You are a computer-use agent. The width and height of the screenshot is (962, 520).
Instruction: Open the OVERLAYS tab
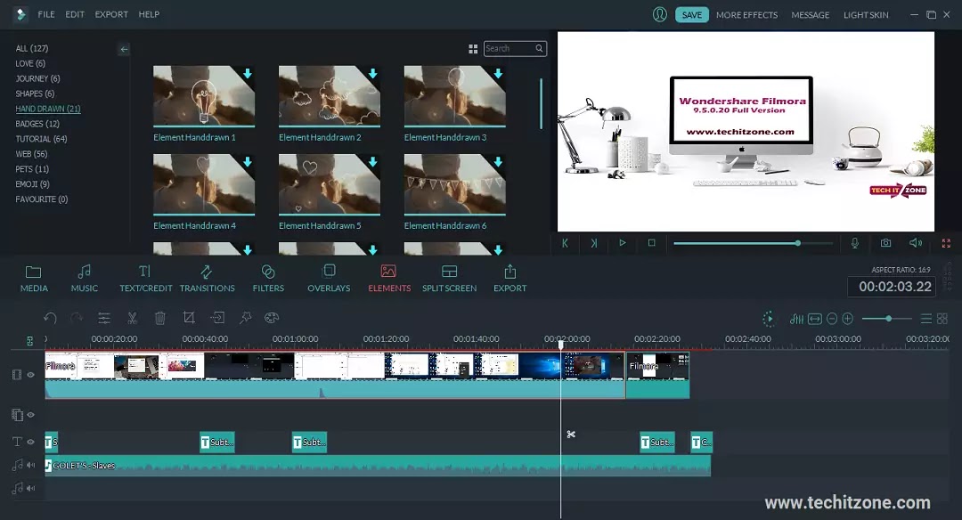click(x=329, y=279)
